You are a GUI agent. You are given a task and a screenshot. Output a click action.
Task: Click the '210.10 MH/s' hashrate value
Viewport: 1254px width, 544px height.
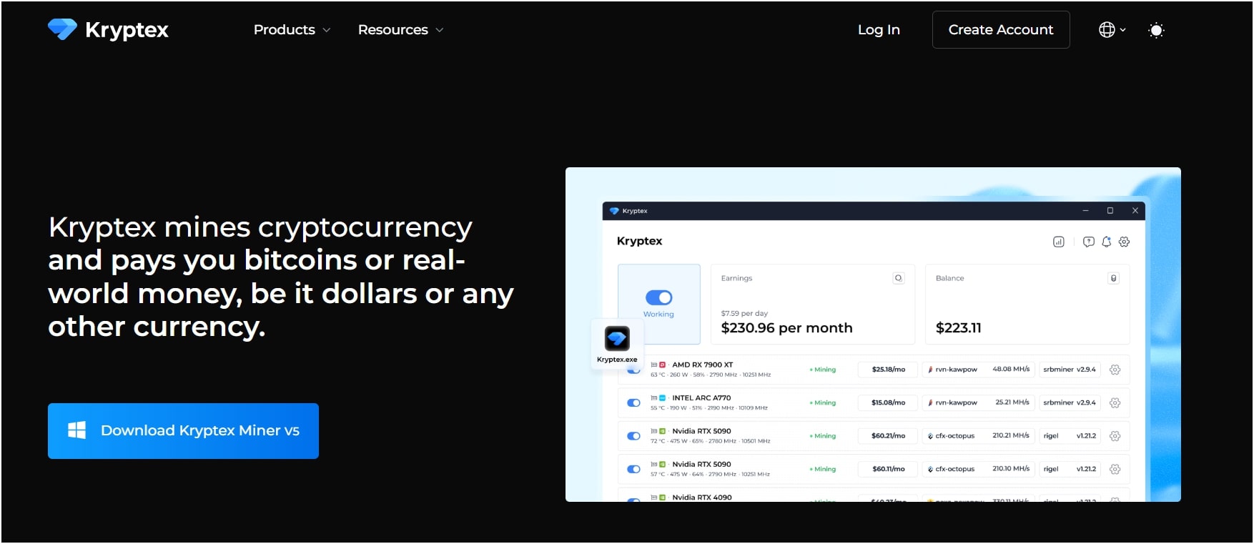[x=1011, y=469]
